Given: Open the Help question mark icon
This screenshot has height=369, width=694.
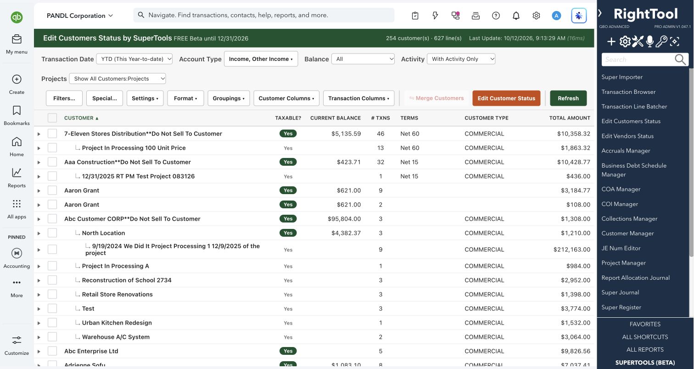Looking at the screenshot, I should 496,16.
